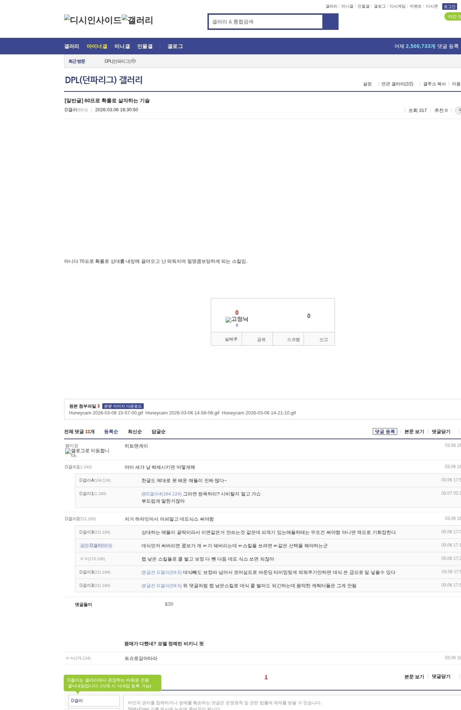The width and height of the screenshot is (461, 710).
Task: Click commenter ㅇㅇ(175.196)
Action: pyautogui.click(x=93, y=559)
